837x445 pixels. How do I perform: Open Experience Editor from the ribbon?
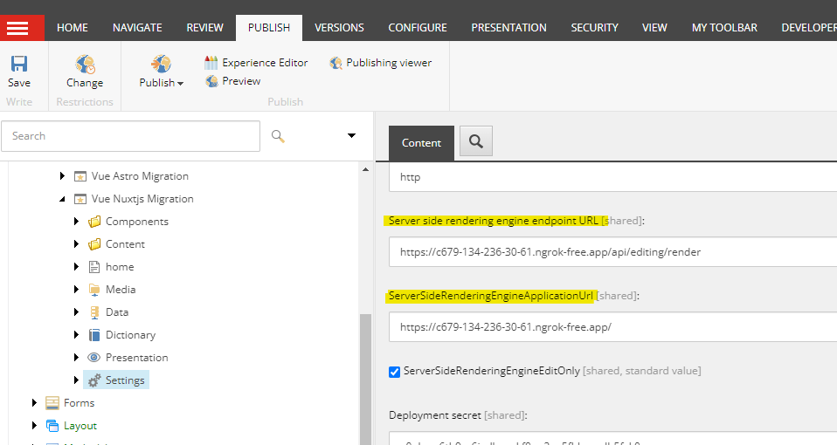tap(256, 63)
